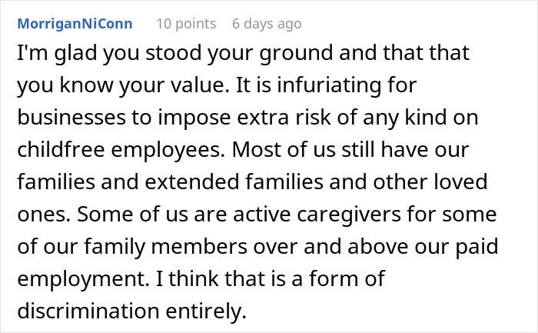538x333 pixels.
Task: Click the word 'discrimination' in the last line
Action: coord(88,311)
